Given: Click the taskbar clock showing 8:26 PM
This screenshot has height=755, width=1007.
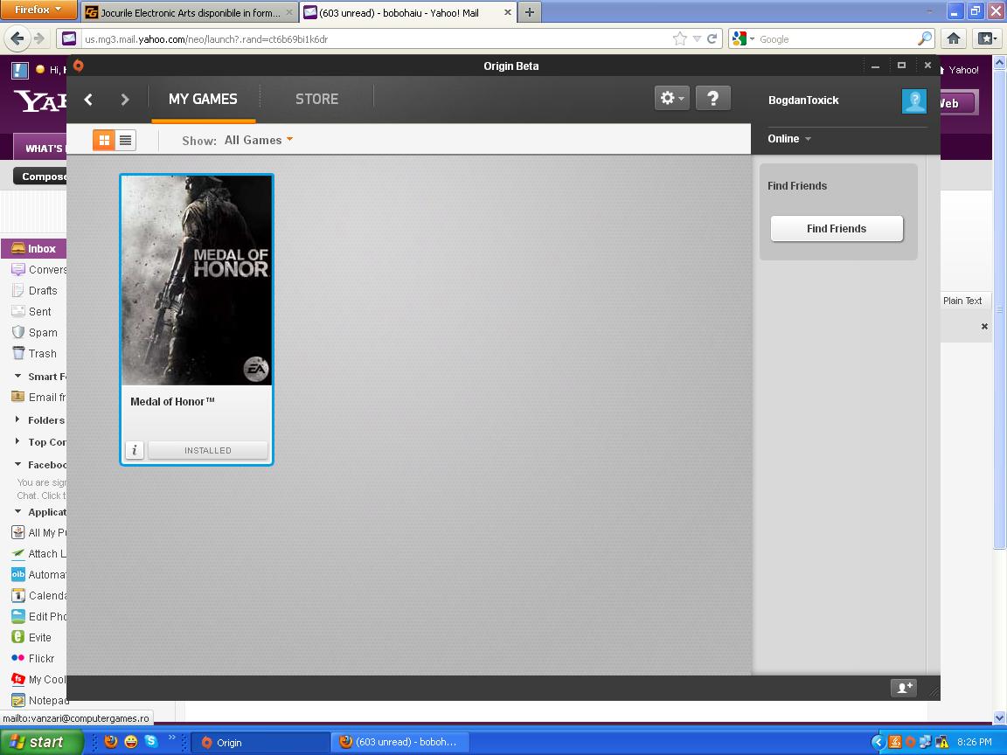Looking at the screenshot, I should pos(975,742).
